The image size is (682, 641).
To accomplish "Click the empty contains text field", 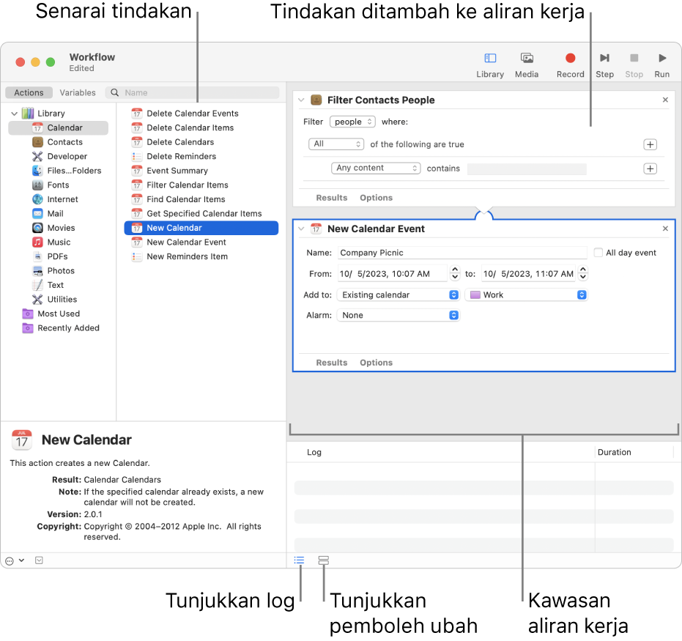I will point(527,168).
